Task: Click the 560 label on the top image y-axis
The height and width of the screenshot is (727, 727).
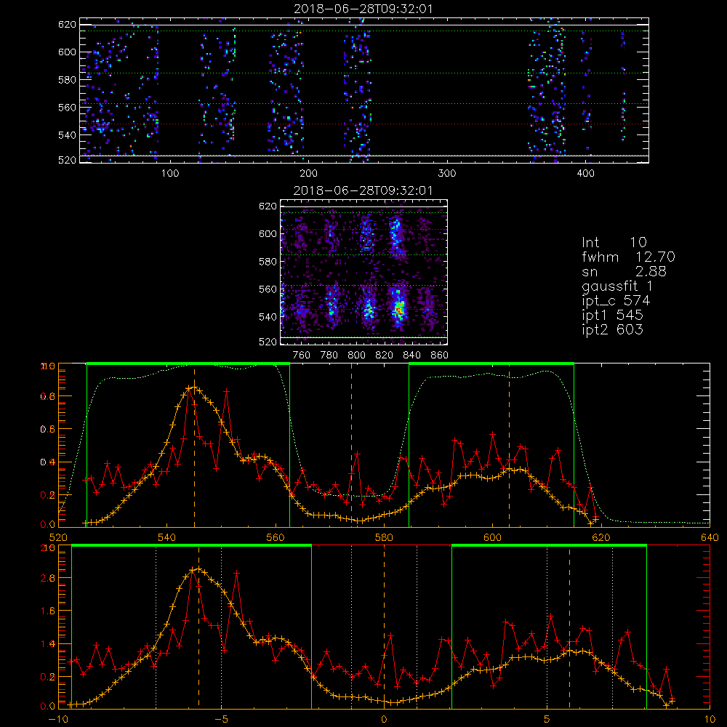Action: [67, 108]
